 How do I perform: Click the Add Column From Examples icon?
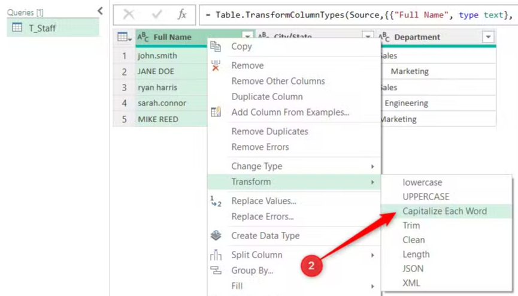216,112
